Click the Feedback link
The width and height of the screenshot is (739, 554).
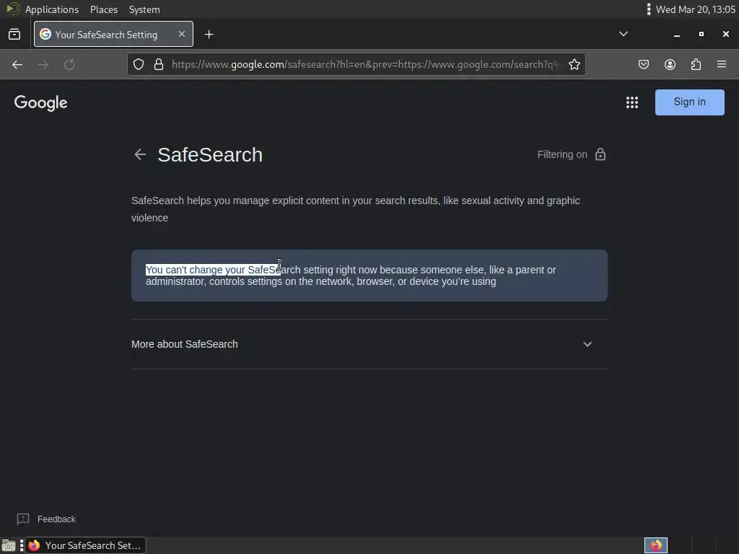(x=56, y=519)
